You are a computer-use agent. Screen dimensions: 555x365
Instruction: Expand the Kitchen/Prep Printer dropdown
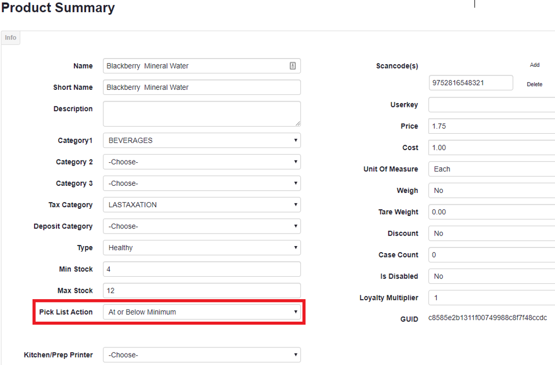coord(202,355)
